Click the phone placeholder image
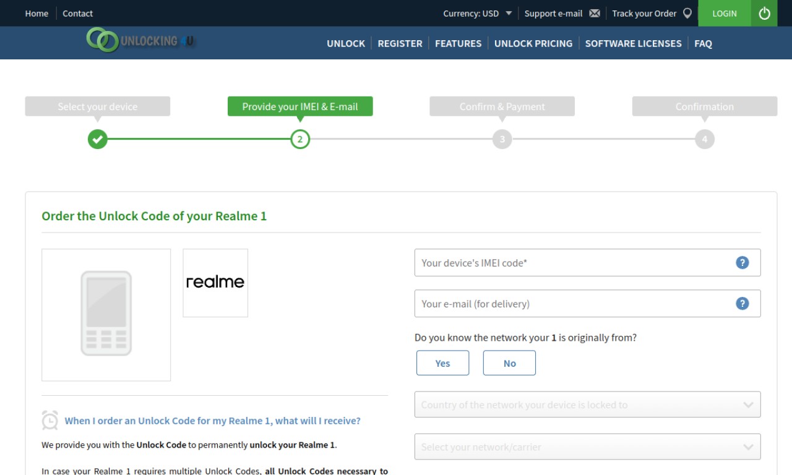This screenshot has width=792, height=475. click(x=106, y=315)
